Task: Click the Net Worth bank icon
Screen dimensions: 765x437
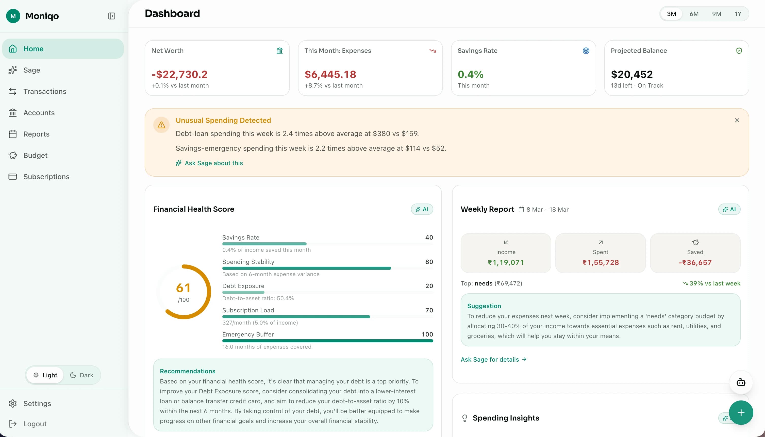Action: coord(279,51)
